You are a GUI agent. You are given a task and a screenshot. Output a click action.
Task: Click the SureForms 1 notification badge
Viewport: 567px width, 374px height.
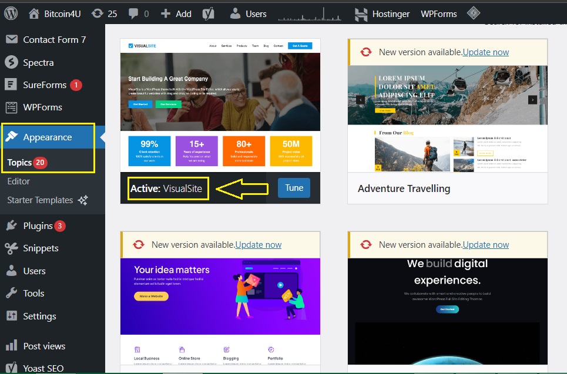point(76,85)
